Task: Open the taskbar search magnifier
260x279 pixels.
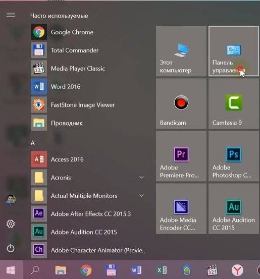Action: click(x=35, y=270)
